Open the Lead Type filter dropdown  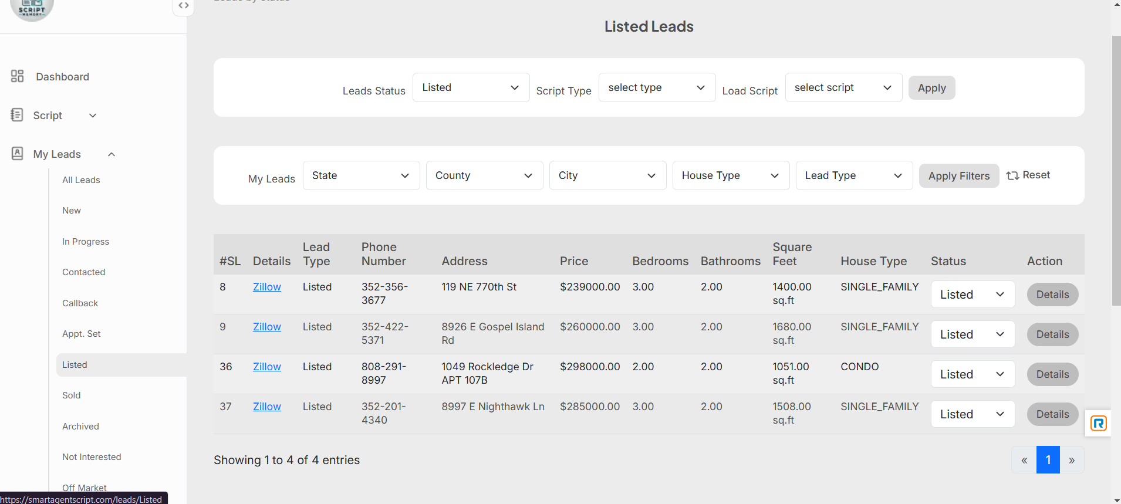pyautogui.click(x=854, y=175)
